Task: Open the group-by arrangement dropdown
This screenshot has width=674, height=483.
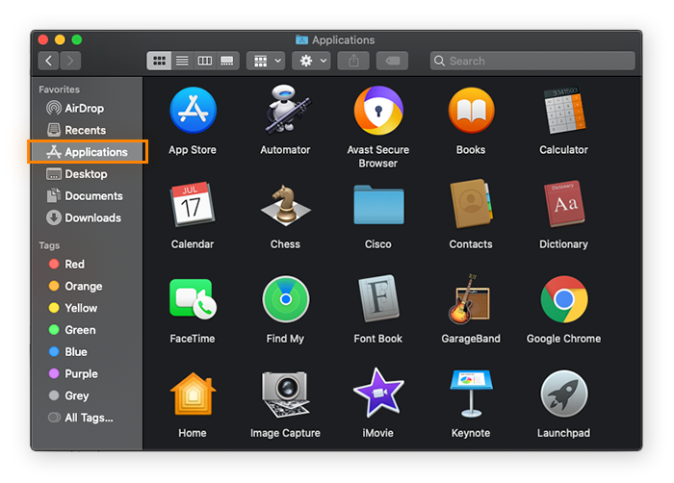Action: pyautogui.click(x=266, y=61)
